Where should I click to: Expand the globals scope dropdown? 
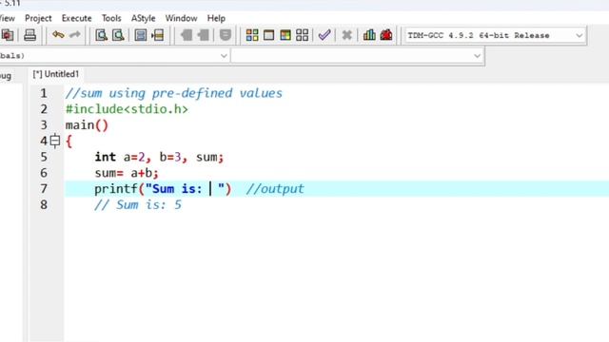[x=224, y=55]
